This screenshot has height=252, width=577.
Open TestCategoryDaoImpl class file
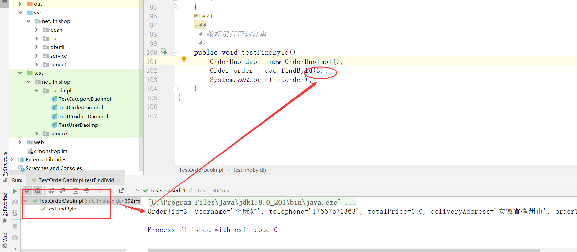85,99
